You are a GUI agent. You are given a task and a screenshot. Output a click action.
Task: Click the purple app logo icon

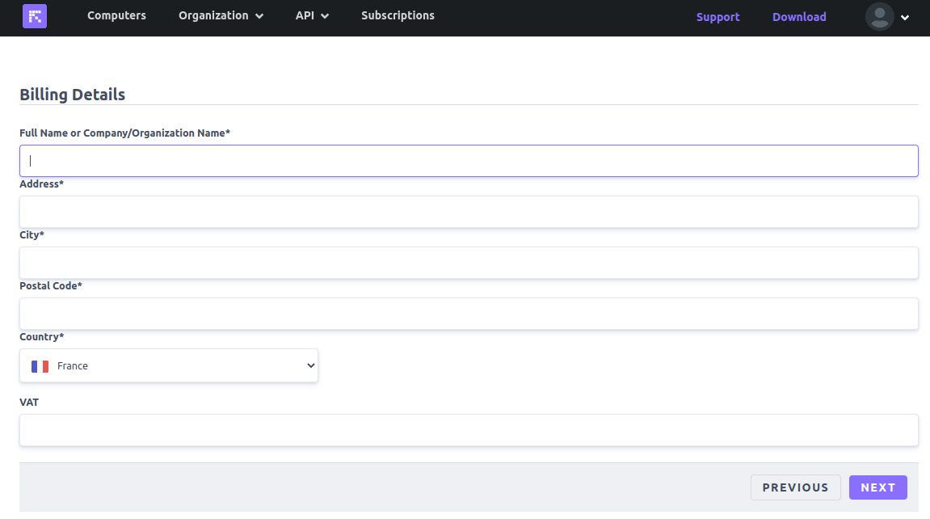tap(35, 16)
